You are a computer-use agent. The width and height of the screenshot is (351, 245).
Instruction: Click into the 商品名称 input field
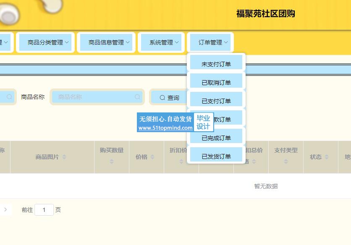point(94,97)
